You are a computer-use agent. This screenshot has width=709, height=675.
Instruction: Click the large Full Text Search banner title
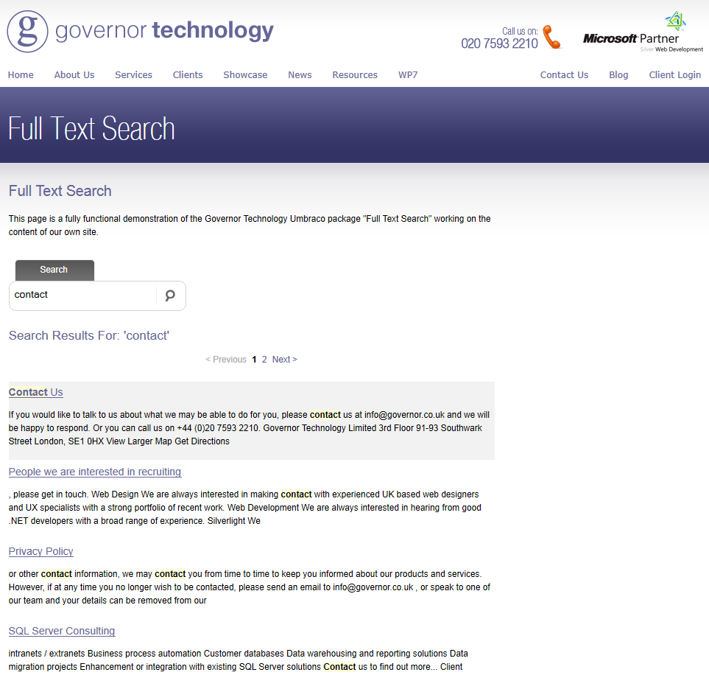91,128
